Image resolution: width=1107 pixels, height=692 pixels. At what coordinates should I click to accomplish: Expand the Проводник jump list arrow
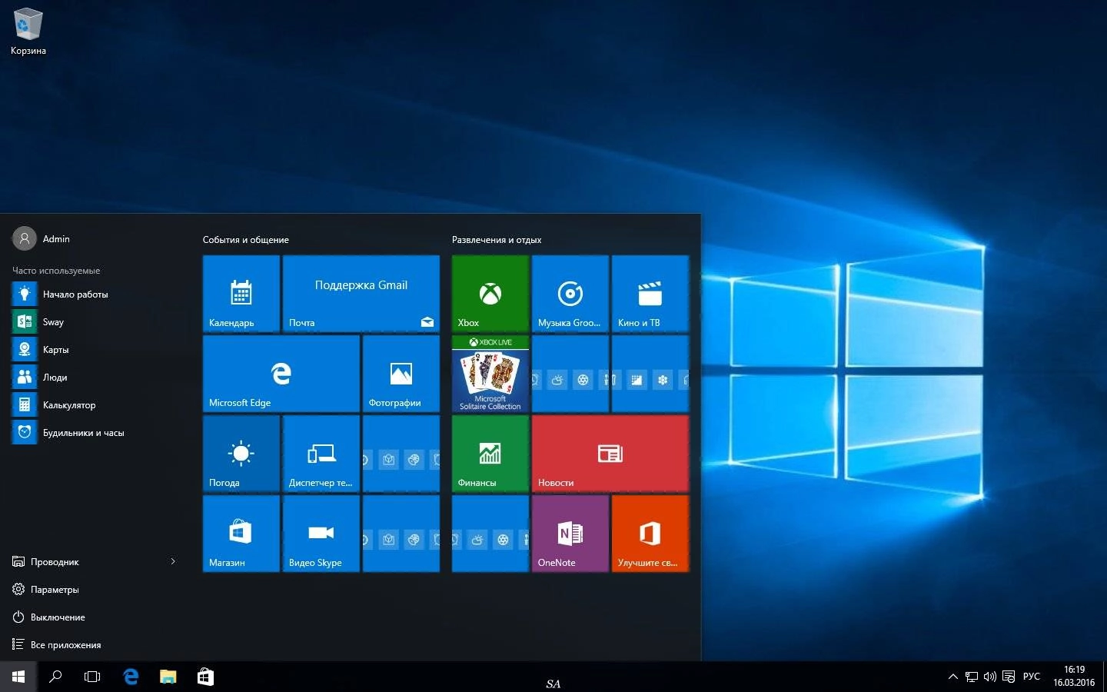pos(173,562)
